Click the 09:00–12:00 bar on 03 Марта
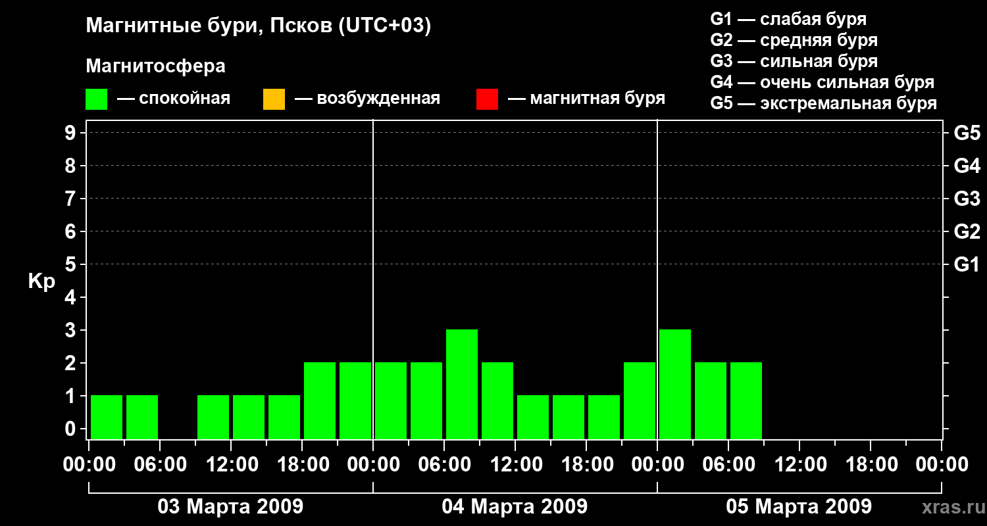The image size is (987, 526). click(x=213, y=417)
